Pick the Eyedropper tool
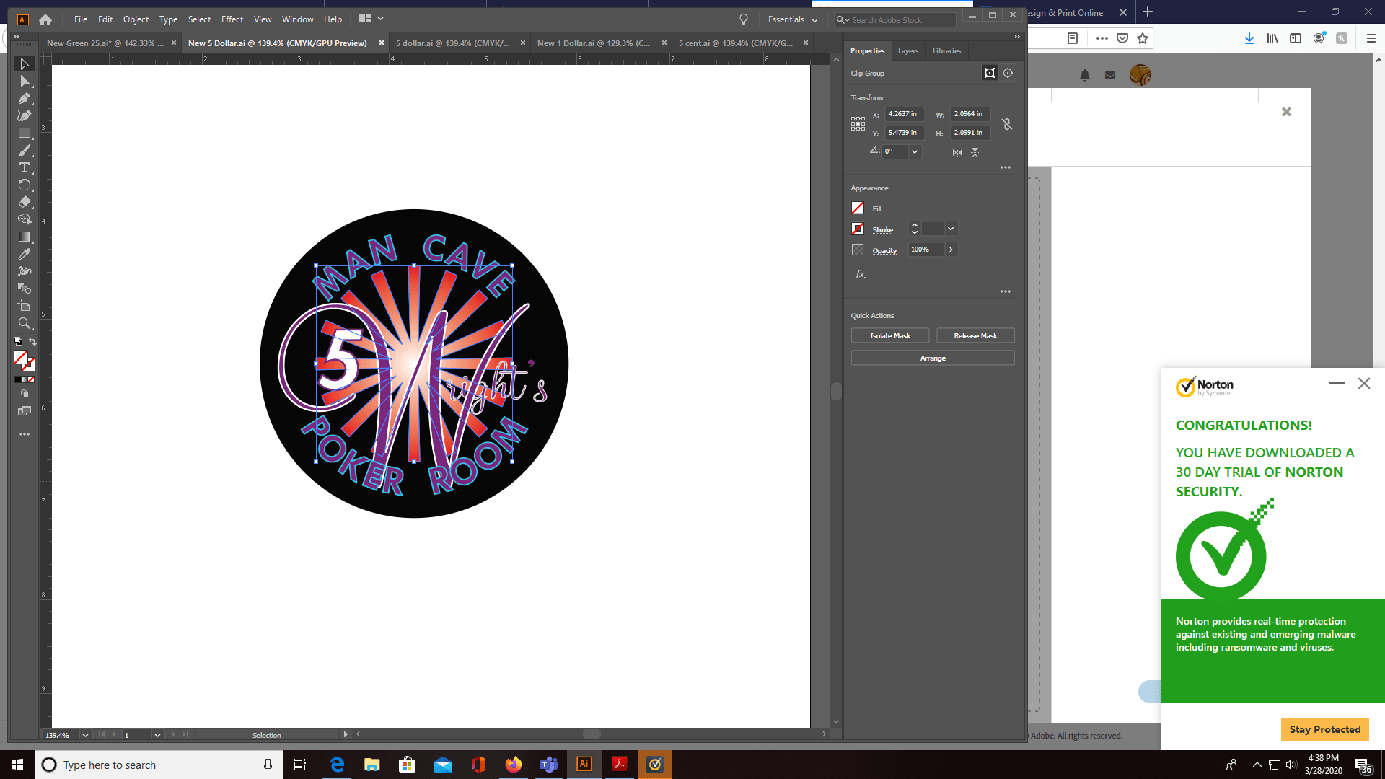Image resolution: width=1385 pixels, height=779 pixels. [24, 254]
